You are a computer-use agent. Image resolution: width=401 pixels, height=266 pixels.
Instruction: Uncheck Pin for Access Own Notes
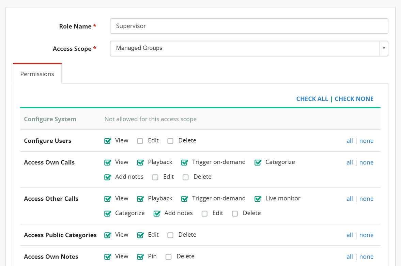(x=140, y=257)
